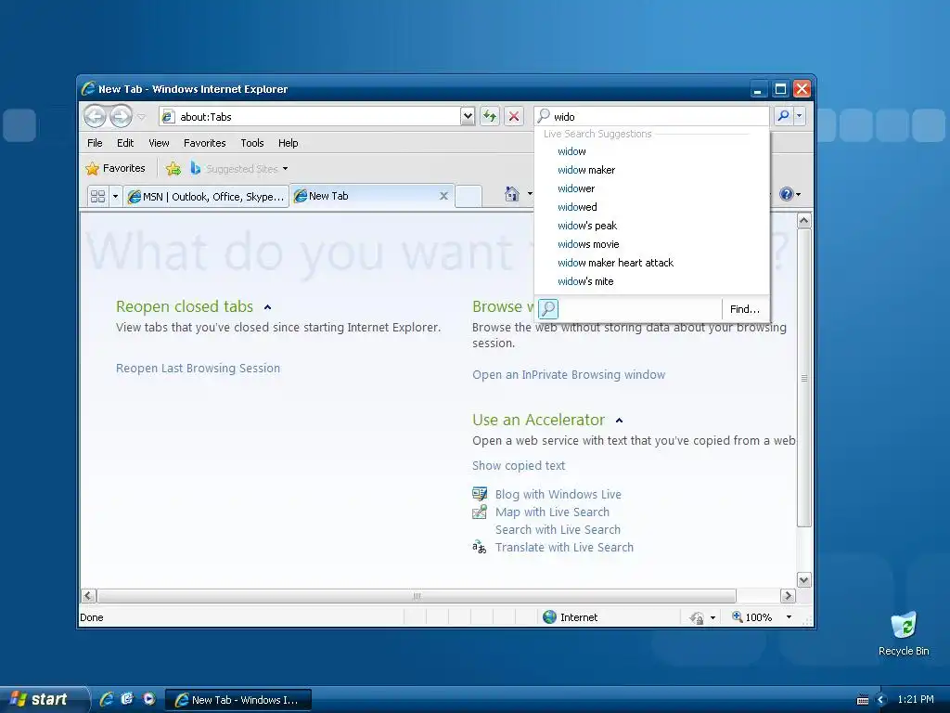Open the Help menu
The width and height of the screenshot is (950, 713).
[288, 143]
